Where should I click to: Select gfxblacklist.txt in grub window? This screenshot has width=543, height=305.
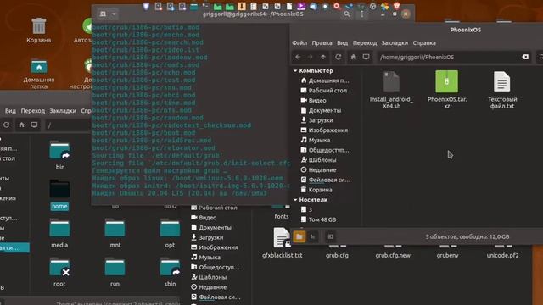(x=282, y=243)
